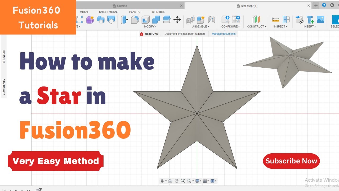Expand the MODIFY dropdown menu
The height and width of the screenshot is (191, 339).
point(150,27)
